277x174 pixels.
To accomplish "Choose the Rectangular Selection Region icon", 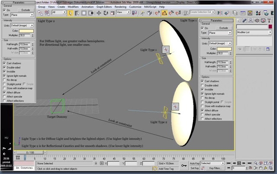I will [x=84, y=13].
